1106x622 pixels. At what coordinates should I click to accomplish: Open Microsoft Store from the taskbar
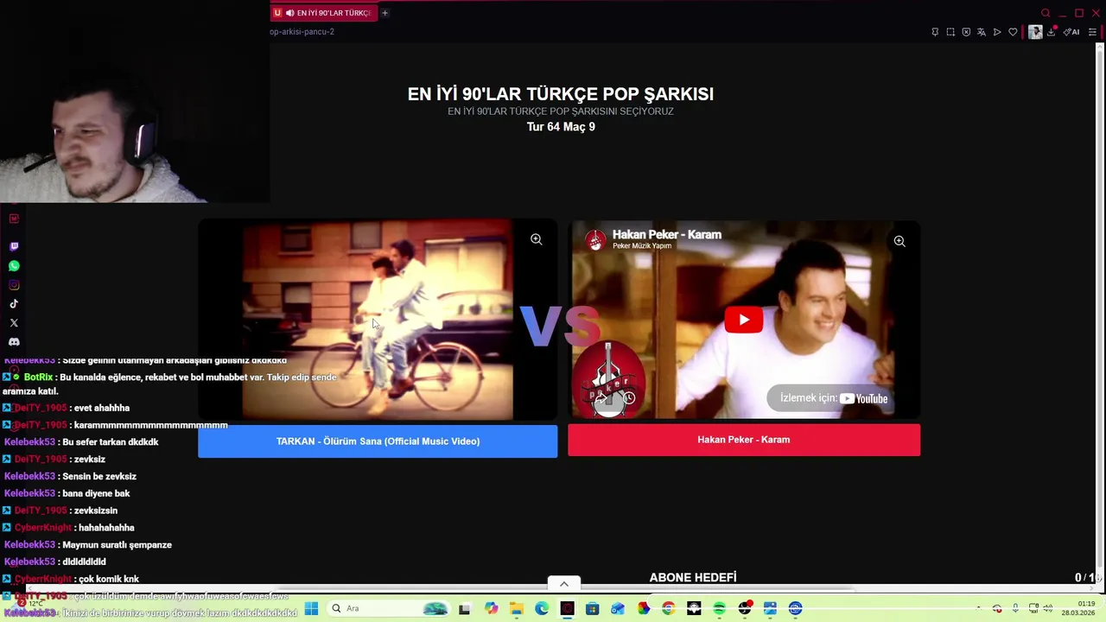(592, 609)
